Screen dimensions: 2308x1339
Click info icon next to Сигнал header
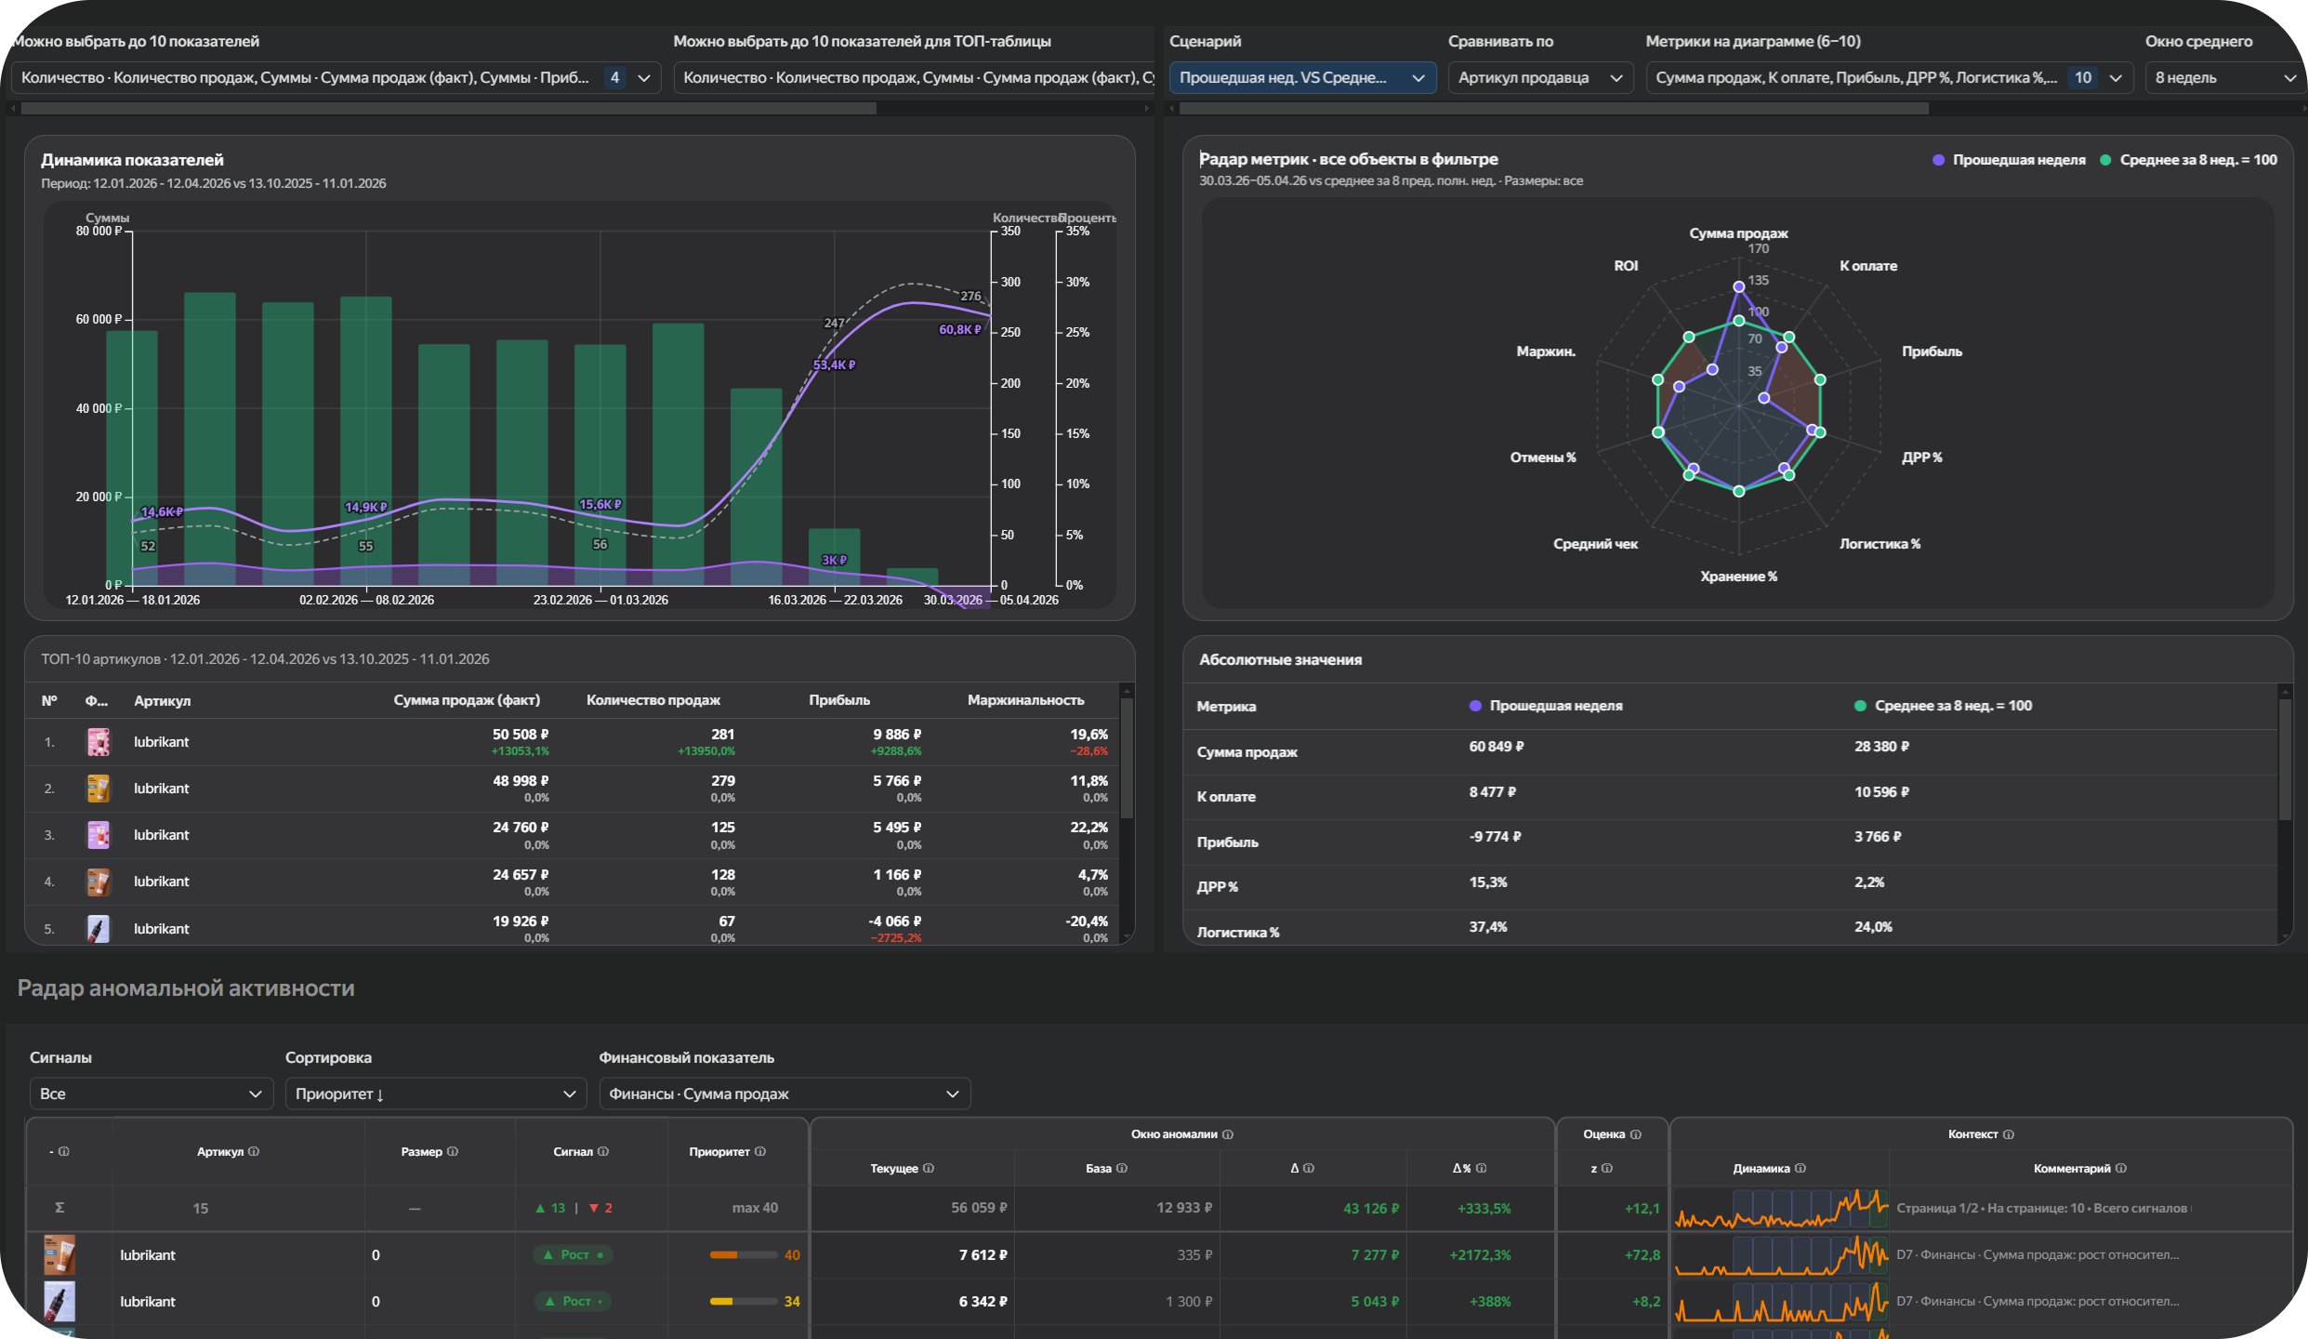click(603, 1151)
